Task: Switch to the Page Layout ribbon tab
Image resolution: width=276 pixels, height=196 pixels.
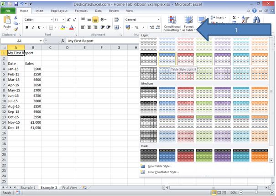Action: 59,11
